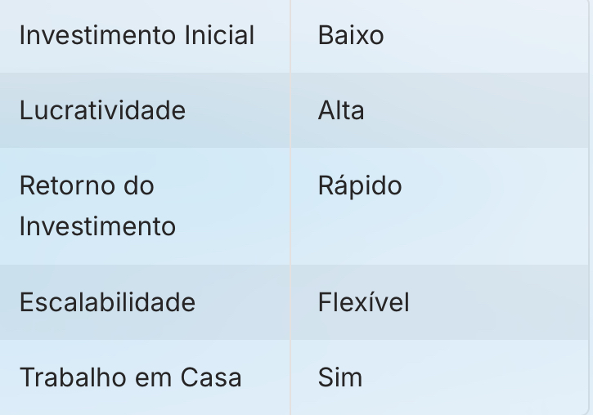Select the "Rápido" value cell

point(360,185)
